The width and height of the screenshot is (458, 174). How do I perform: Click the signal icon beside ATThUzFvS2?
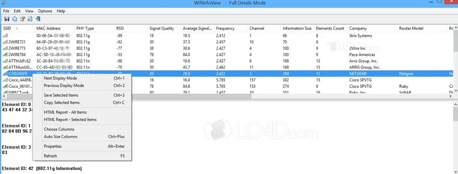(5, 61)
